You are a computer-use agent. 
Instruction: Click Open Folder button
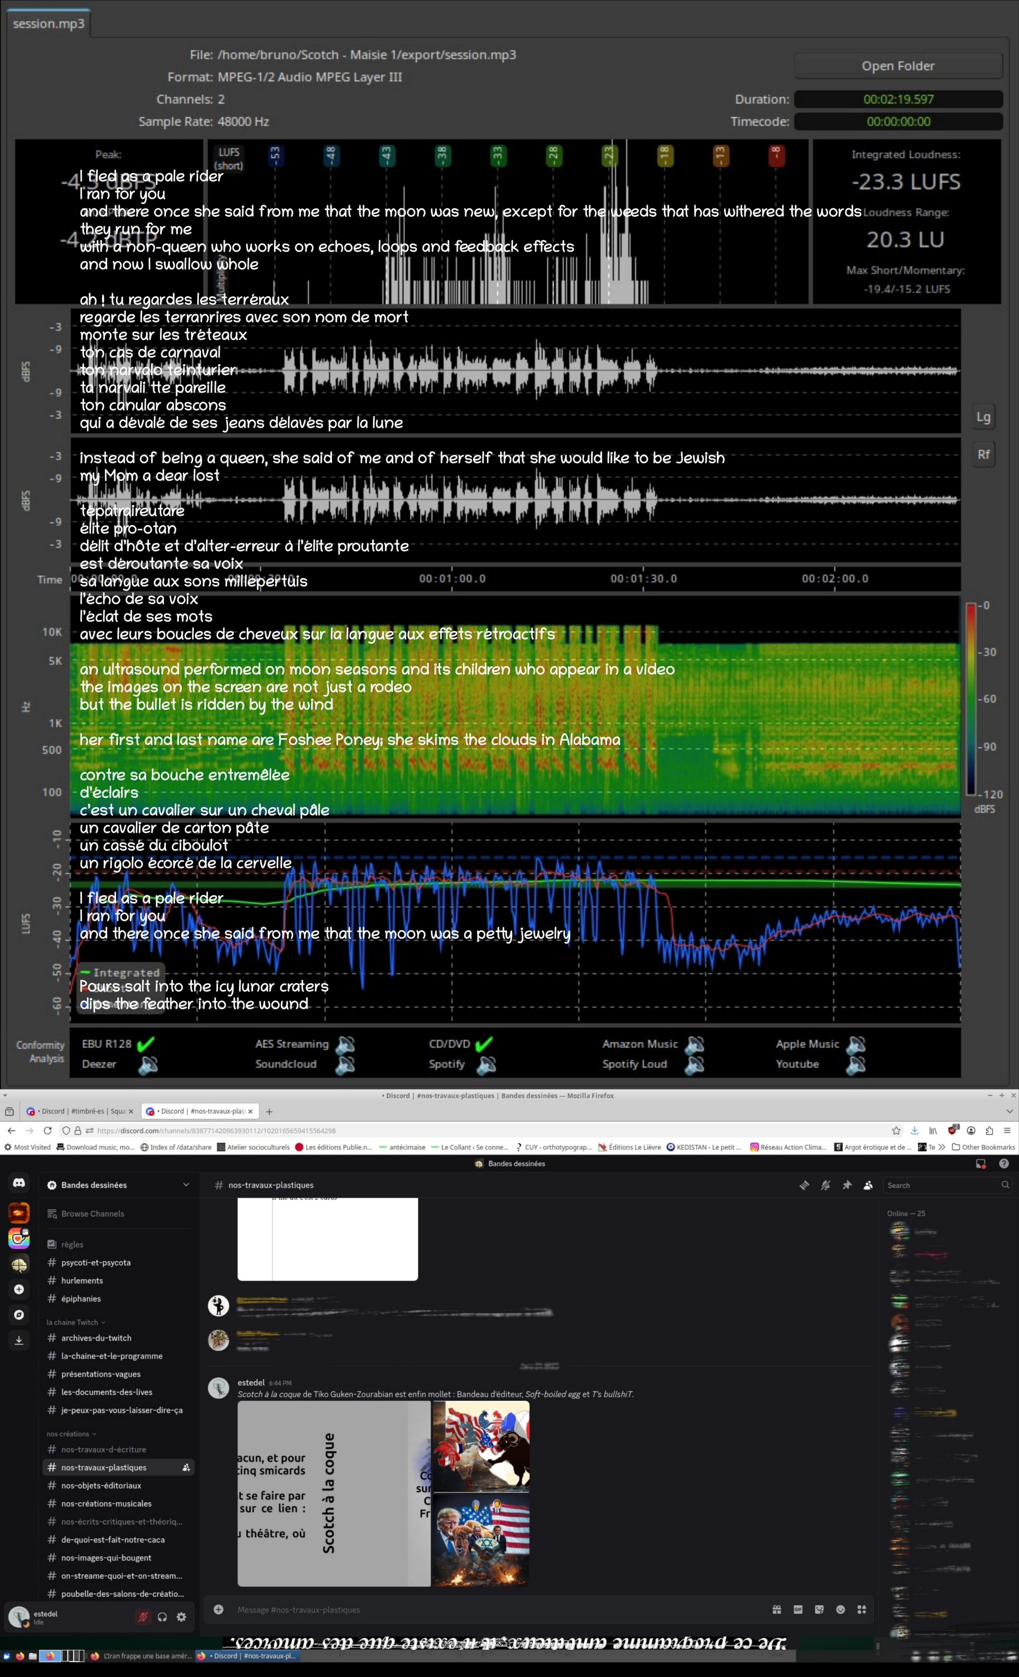pyautogui.click(x=898, y=66)
